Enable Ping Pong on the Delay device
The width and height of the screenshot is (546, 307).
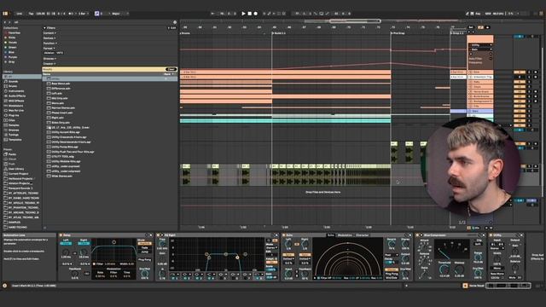pos(144,259)
